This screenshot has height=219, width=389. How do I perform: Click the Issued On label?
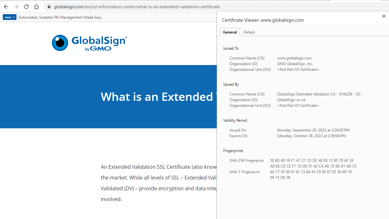[x=238, y=130]
